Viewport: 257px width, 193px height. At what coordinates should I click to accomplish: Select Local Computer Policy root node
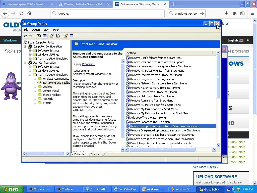coord(41,42)
